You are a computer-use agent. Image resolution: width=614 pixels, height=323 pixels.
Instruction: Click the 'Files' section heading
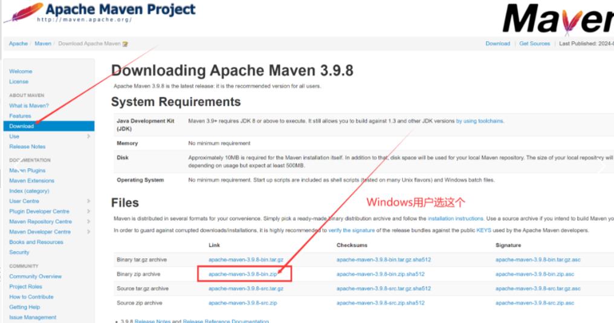tap(125, 203)
